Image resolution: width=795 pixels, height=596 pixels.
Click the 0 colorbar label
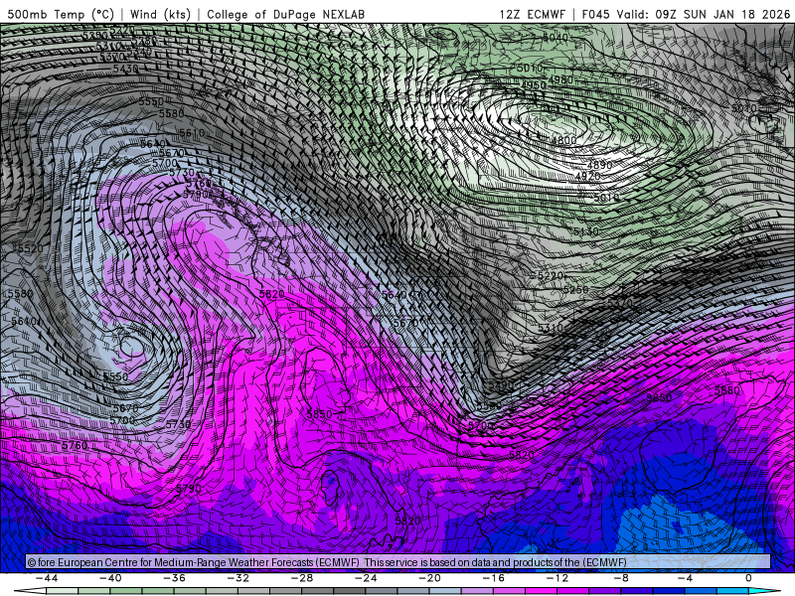(x=749, y=578)
